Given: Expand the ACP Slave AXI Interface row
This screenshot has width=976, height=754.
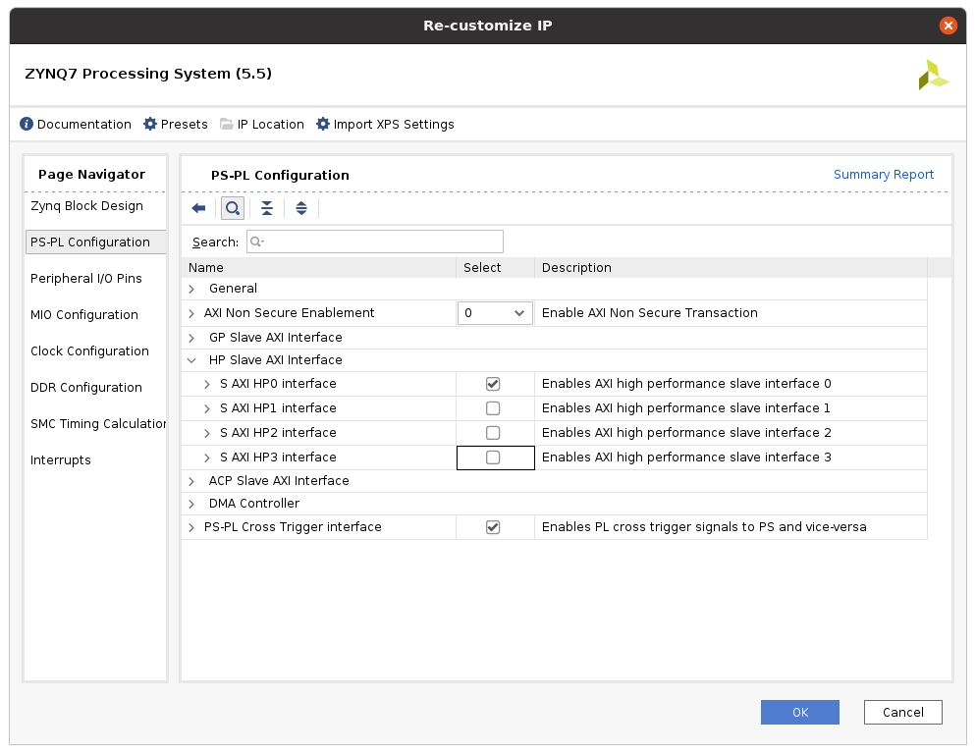Looking at the screenshot, I should tap(191, 482).
